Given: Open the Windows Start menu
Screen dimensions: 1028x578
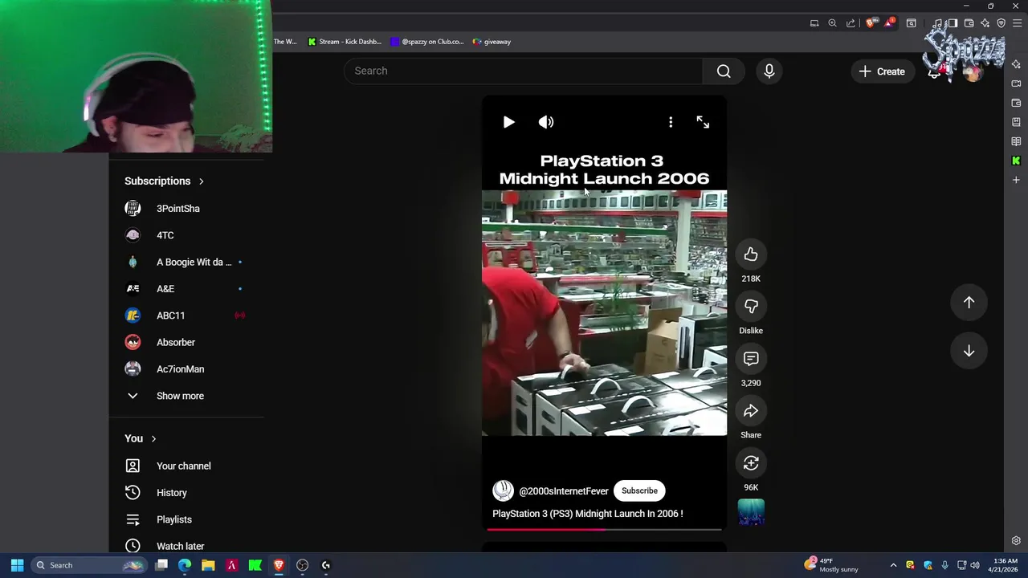Looking at the screenshot, I should coord(17,565).
